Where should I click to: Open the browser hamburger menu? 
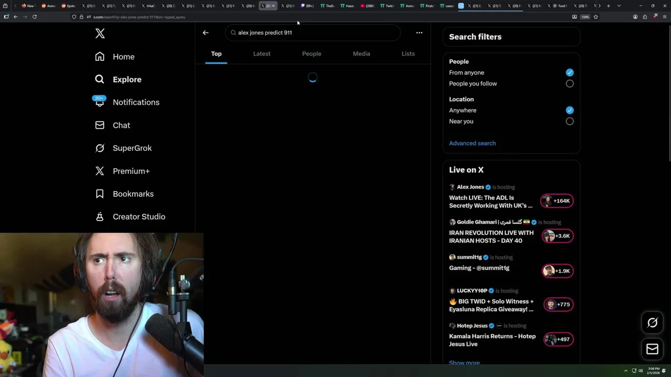coord(665,17)
